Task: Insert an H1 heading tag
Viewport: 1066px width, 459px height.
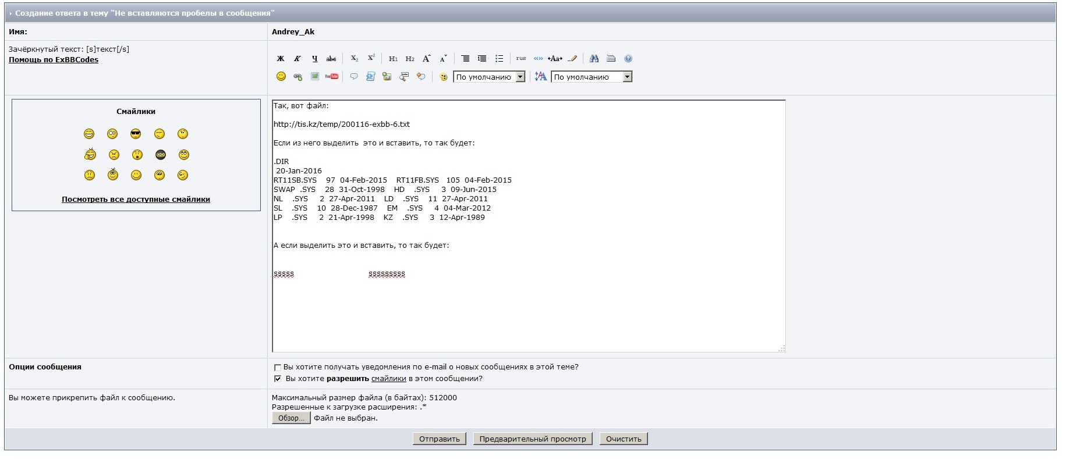Action: [393, 59]
